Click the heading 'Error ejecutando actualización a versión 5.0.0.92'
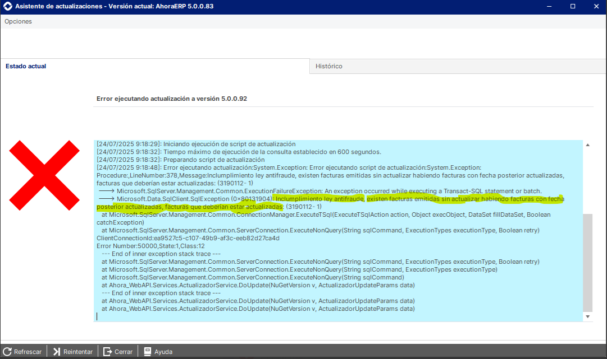 click(x=171, y=99)
